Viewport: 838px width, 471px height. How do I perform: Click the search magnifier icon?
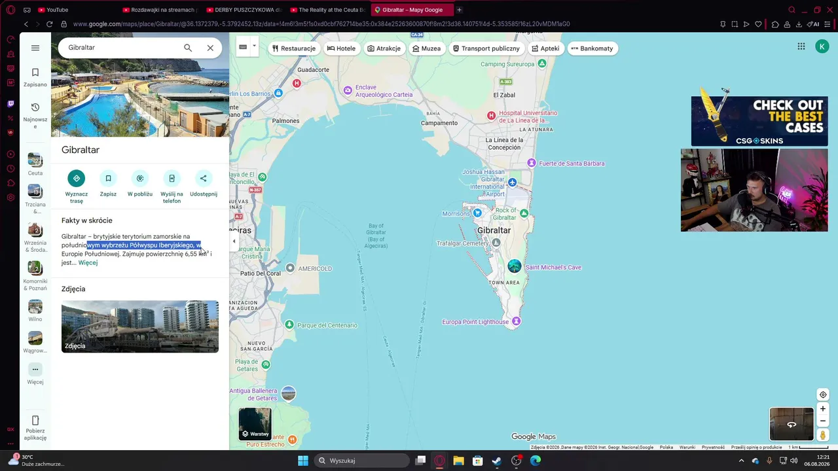coord(188,48)
